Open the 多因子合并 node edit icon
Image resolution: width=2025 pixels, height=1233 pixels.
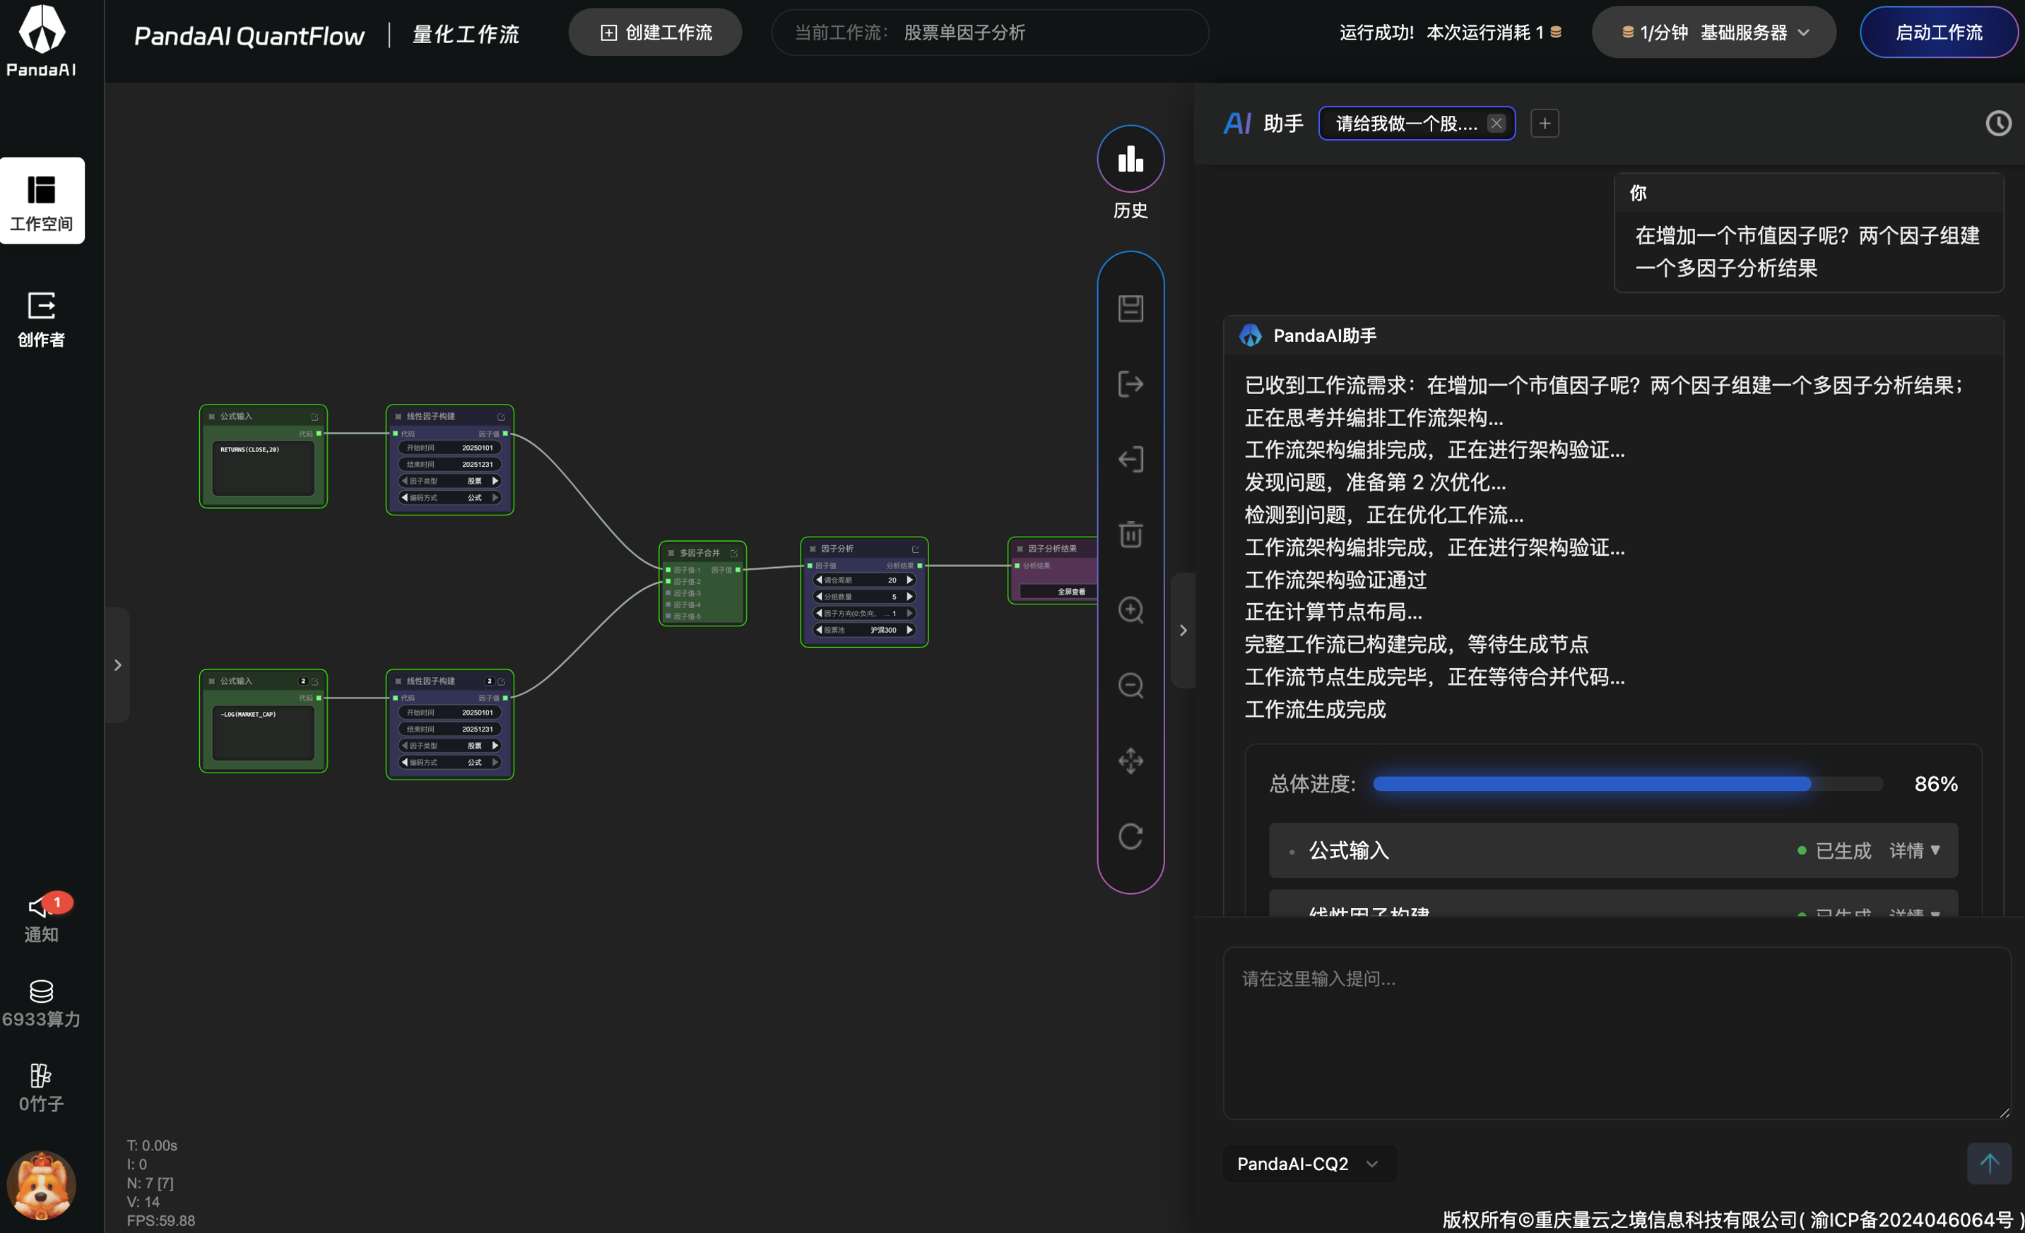(x=734, y=554)
